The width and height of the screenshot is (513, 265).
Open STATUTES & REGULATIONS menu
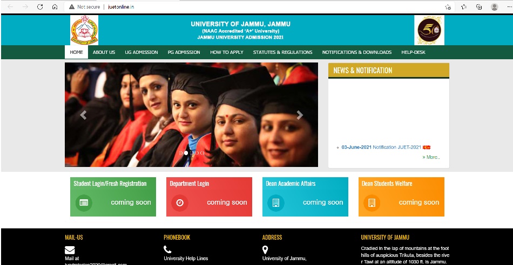coord(282,52)
